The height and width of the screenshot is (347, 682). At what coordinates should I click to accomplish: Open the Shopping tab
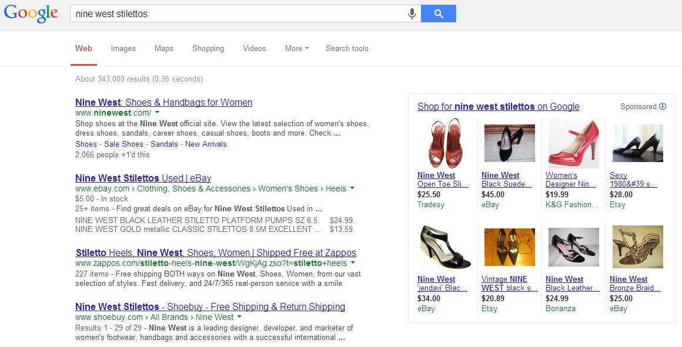click(x=208, y=49)
